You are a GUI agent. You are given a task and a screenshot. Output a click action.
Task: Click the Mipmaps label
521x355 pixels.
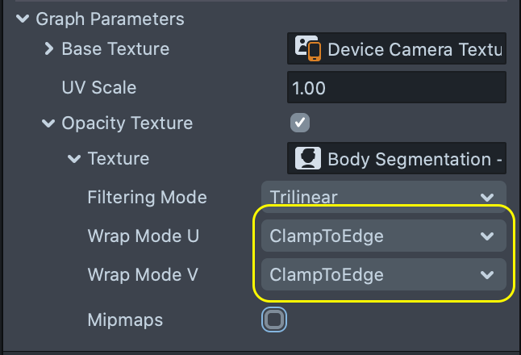click(125, 320)
